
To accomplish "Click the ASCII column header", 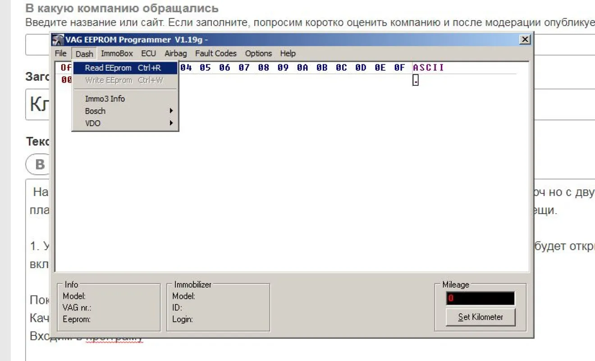I will (x=428, y=68).
